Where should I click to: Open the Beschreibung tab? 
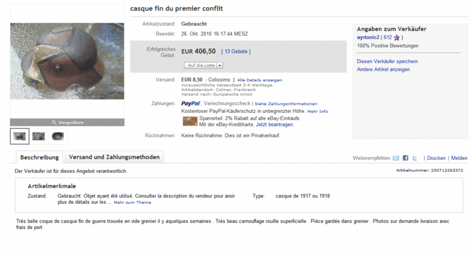[39, 157]
